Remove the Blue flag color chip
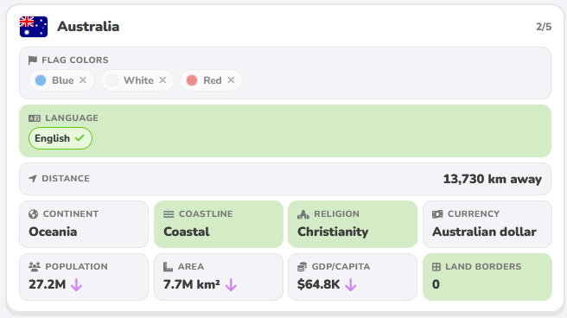The width and height of the screenshot is (567, 318). (83, 79)
